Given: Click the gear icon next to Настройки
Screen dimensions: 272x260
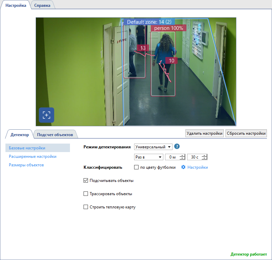Looking at the screenshot, I should [183, 167].
